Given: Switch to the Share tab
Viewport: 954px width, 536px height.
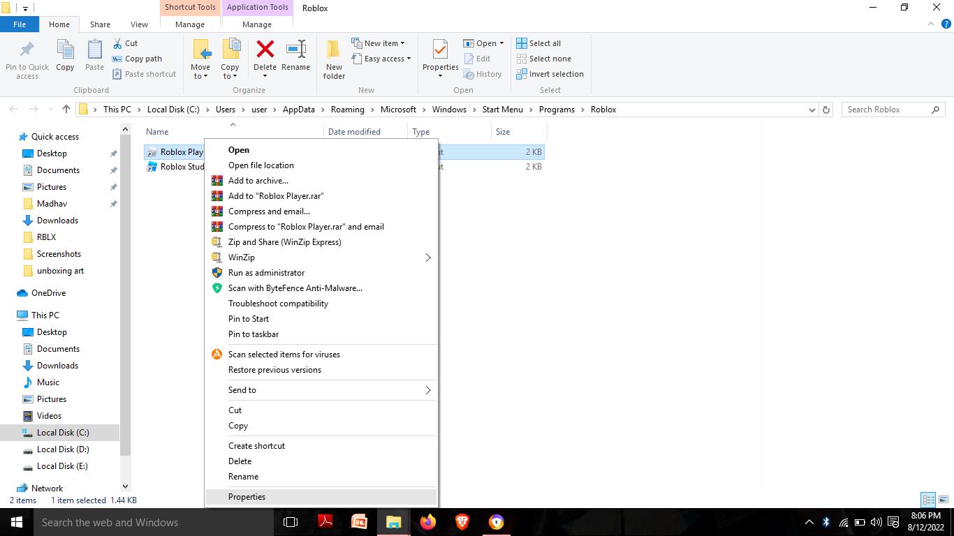Looking at the screenshot, I should [x=100, y=24].
